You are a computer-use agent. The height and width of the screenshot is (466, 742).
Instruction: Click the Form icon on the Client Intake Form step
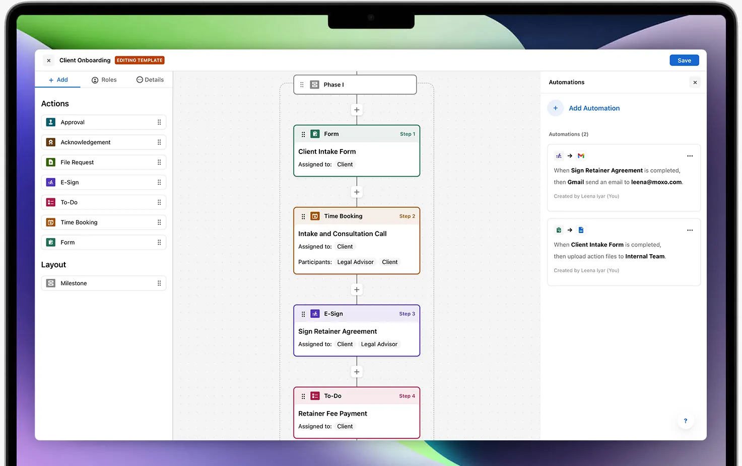click(315, 134)
